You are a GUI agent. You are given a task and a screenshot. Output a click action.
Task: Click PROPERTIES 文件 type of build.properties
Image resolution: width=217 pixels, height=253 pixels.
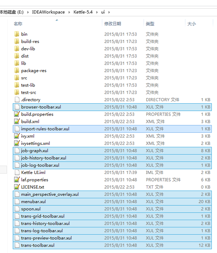click(x=163, y=114)
